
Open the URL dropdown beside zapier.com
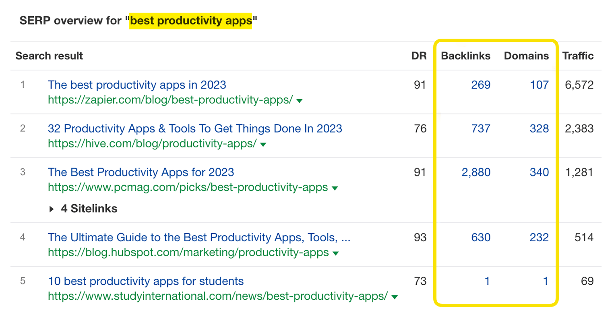299,100
